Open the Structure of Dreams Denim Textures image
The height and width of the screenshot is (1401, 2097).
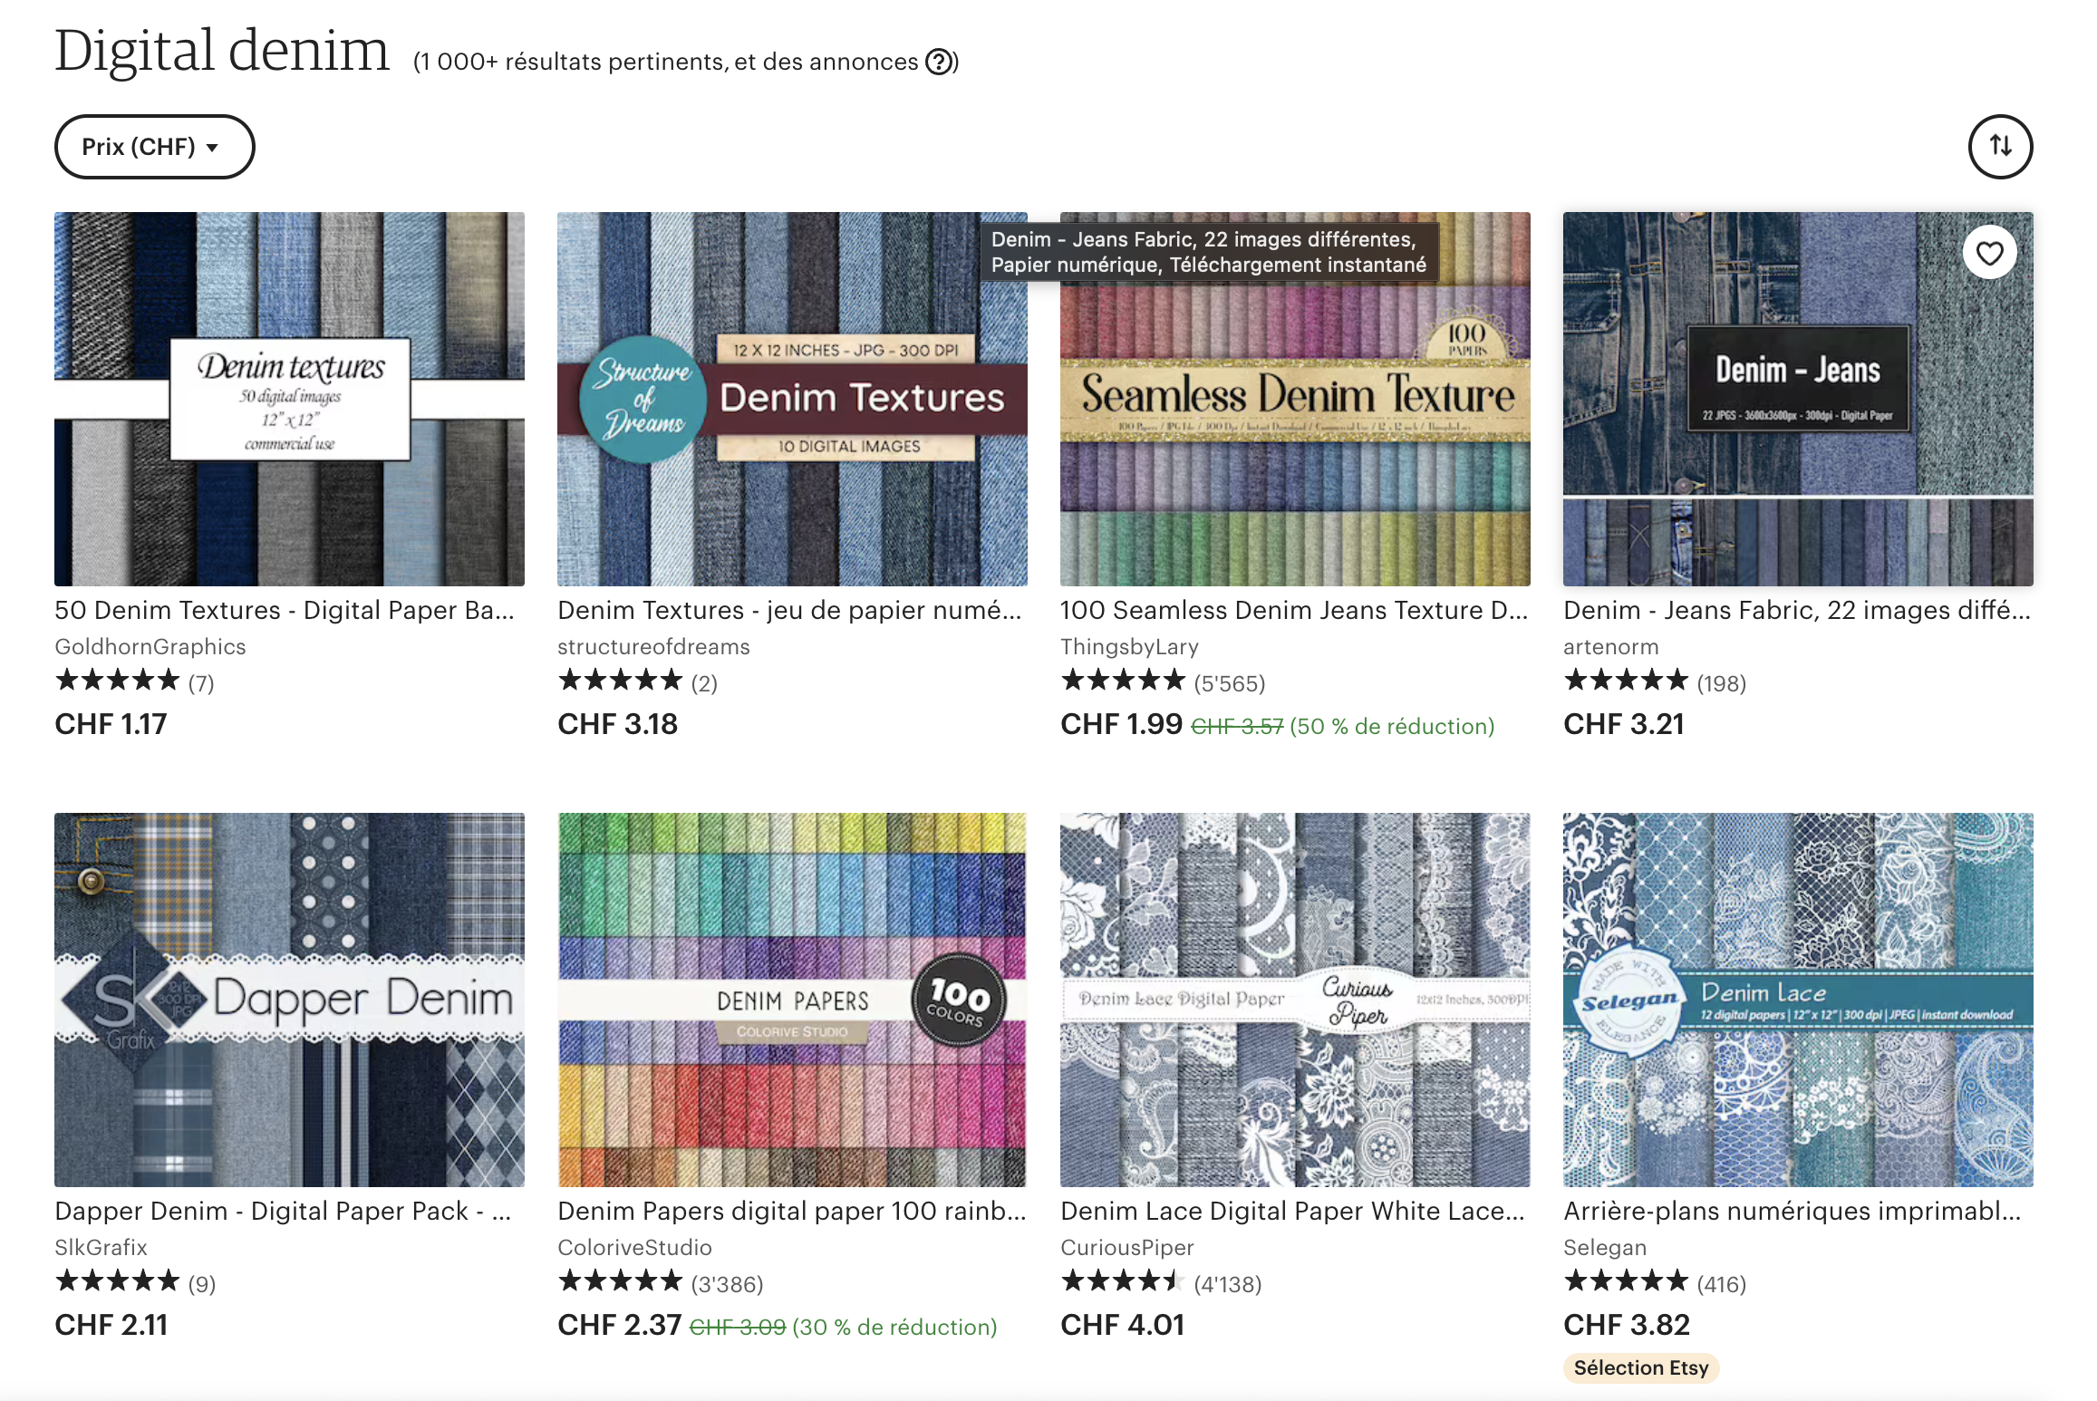point(792,399)
